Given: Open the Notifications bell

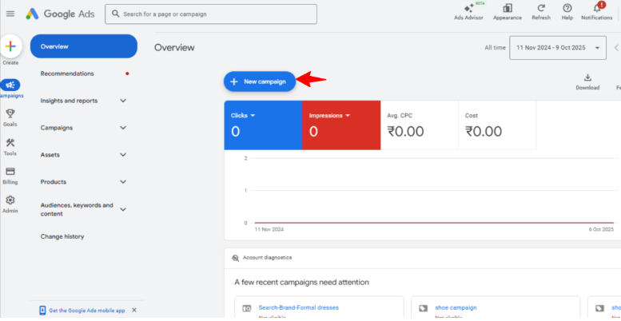Looking at the screenshot, I should pos(596,9).
